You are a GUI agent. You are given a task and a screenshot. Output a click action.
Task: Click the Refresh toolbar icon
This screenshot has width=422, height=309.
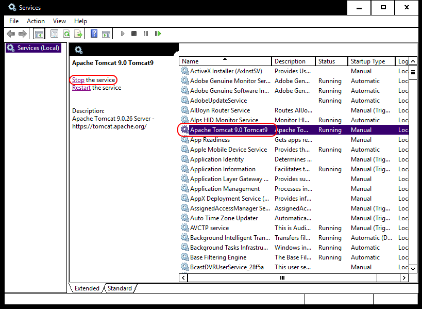pyautogui.click(x=66, y=34)
